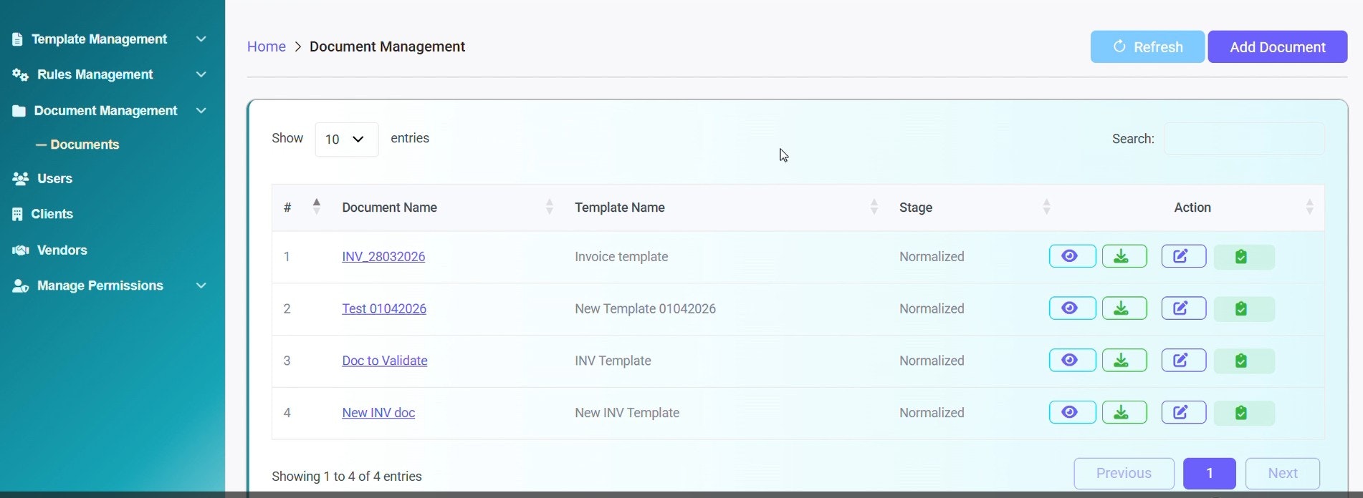Click the Refresh button

point(1147,47)
